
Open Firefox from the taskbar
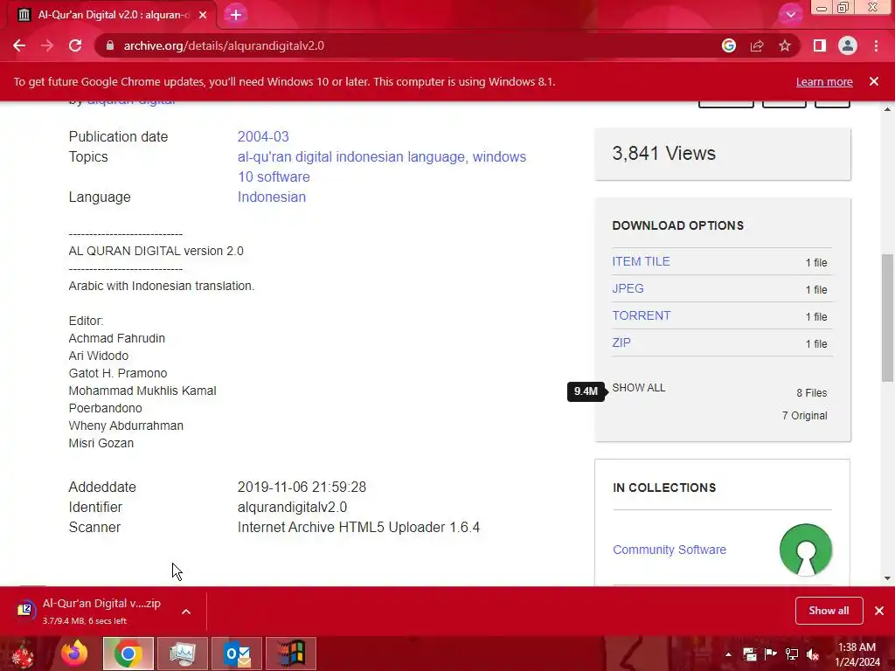click(x=74, y=654)
